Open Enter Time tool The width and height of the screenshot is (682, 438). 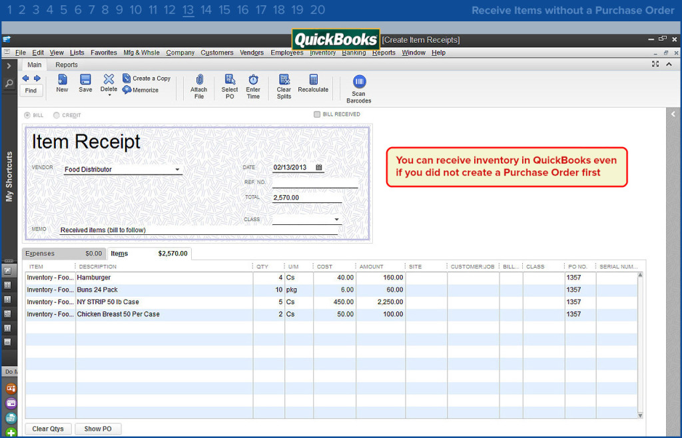tap(253, 87)
